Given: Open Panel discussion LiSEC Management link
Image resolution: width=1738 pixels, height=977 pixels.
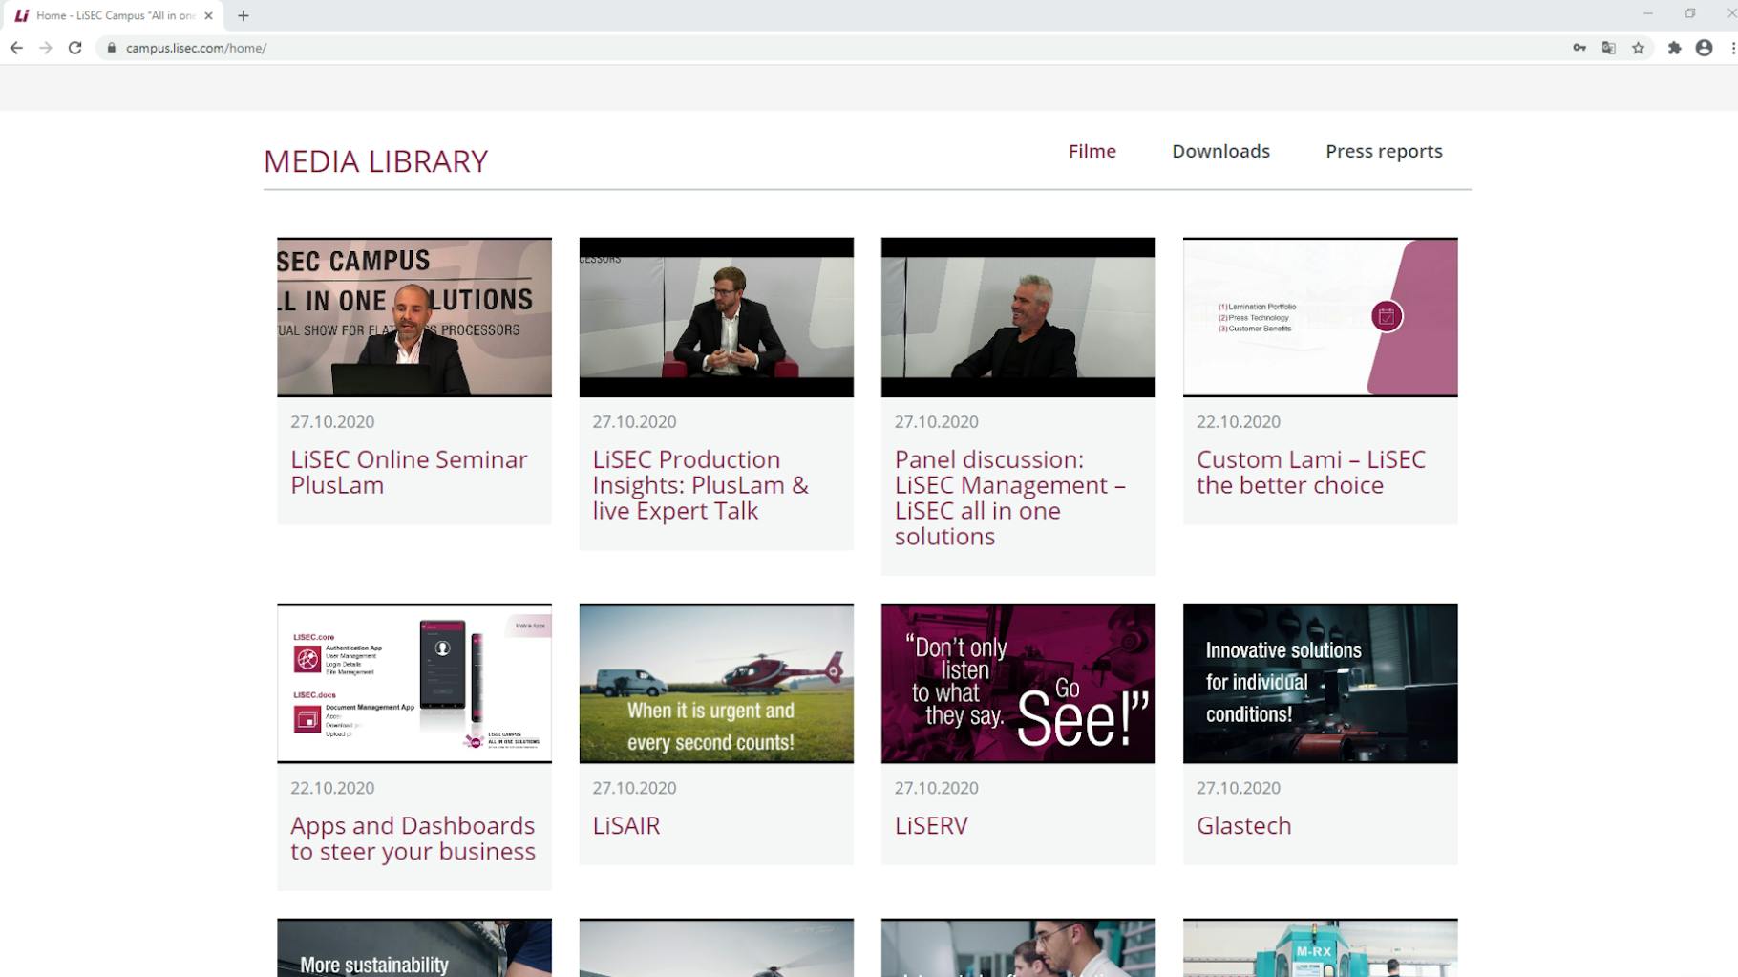Looking at the screenshot, I should 1009,498.
